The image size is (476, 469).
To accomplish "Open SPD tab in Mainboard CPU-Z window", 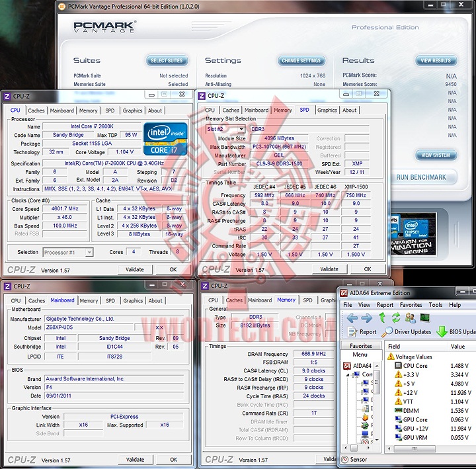I will point(110,301).
